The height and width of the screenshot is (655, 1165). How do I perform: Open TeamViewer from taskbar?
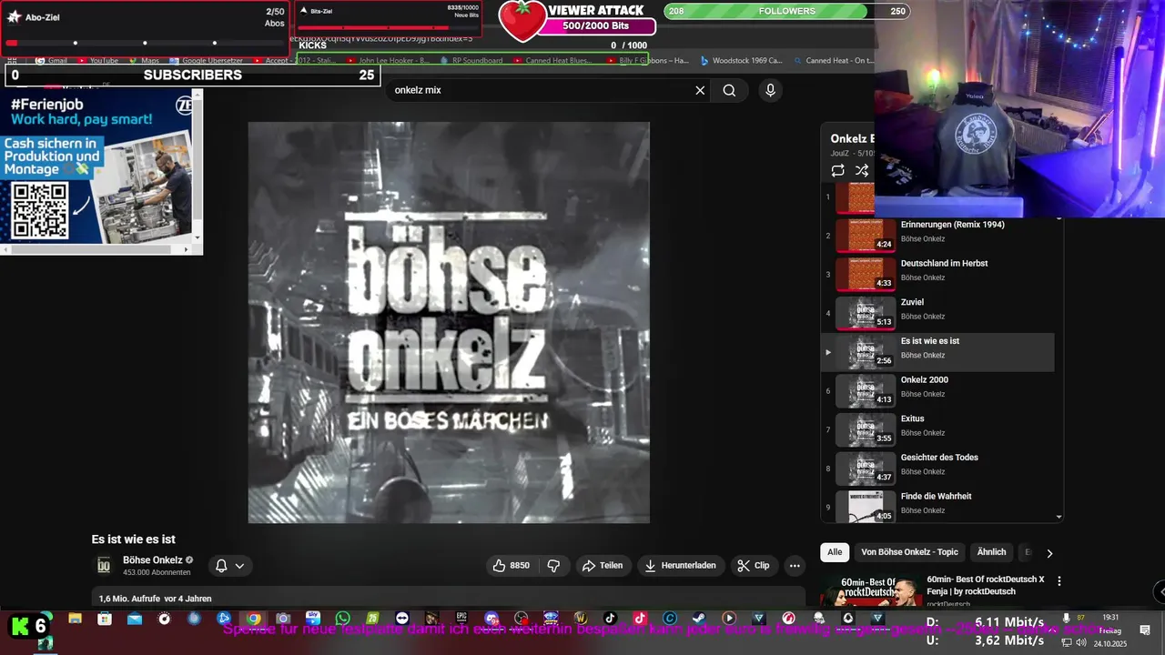[x=402, y=619]
